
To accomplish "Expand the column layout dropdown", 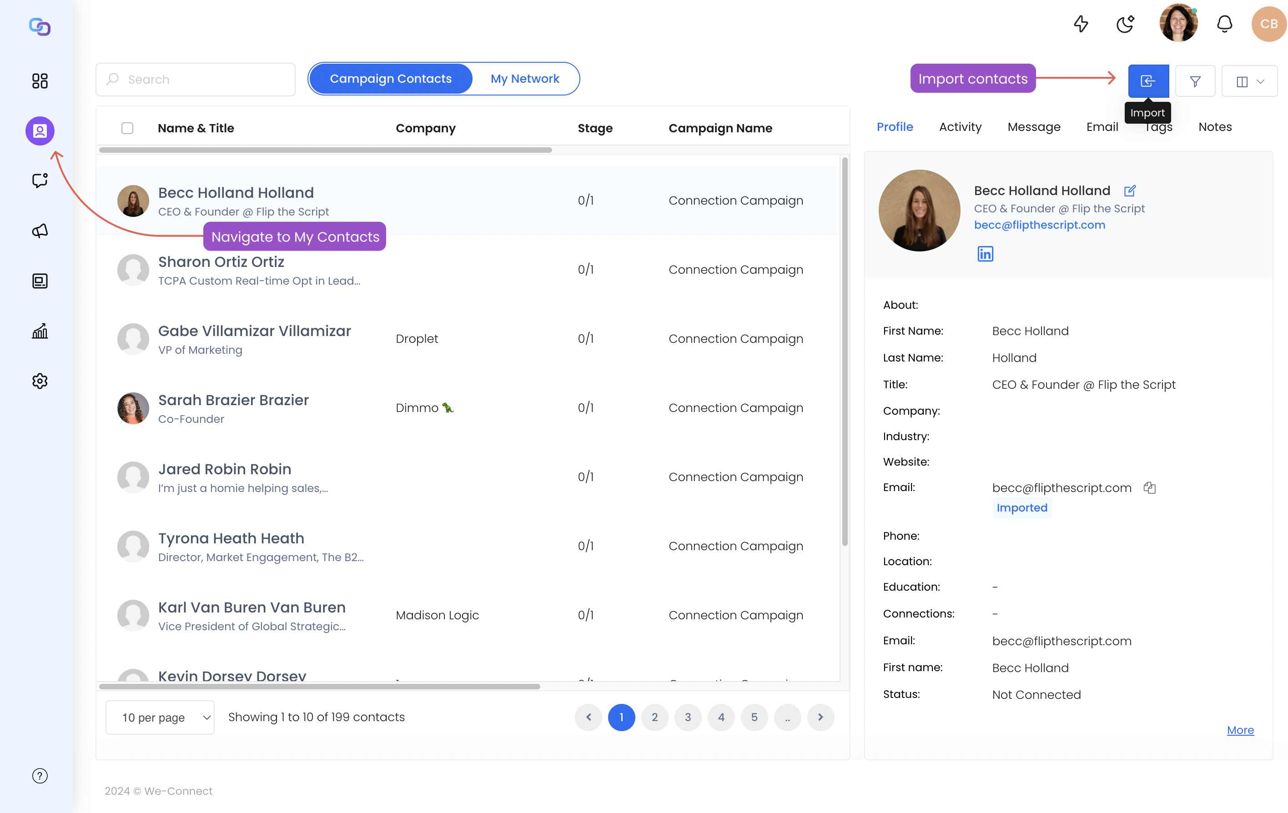I will 1249,81.
